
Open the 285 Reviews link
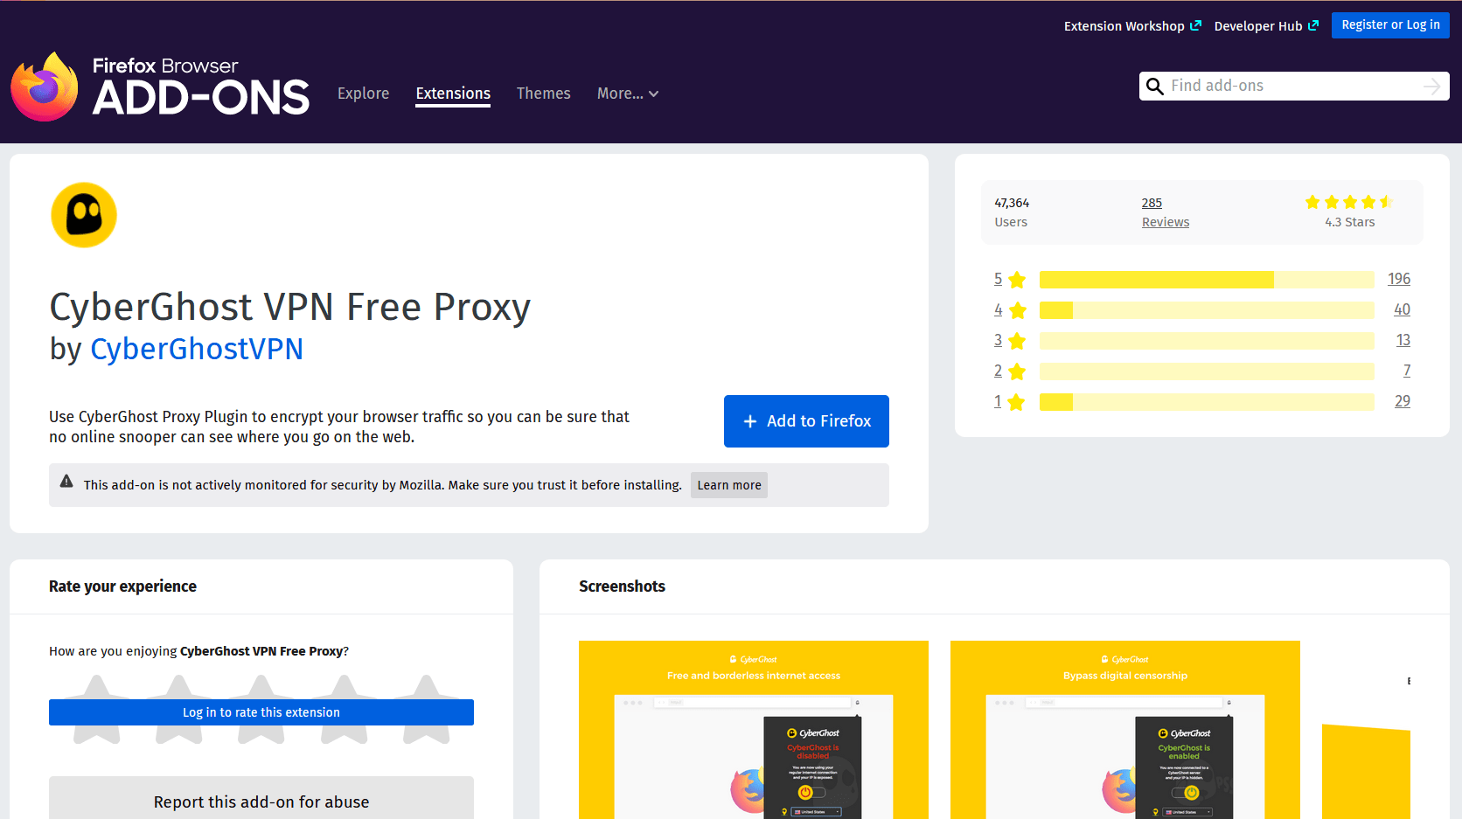click(1165, 212)
